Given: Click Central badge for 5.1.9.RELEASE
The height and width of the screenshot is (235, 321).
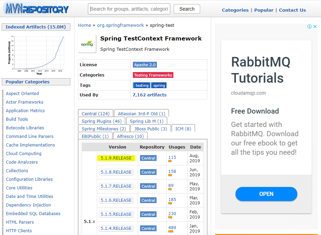Looking at the screenshot, I should [148, 158].
